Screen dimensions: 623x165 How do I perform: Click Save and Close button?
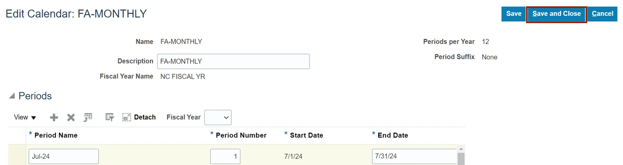[x=556, y=14]
